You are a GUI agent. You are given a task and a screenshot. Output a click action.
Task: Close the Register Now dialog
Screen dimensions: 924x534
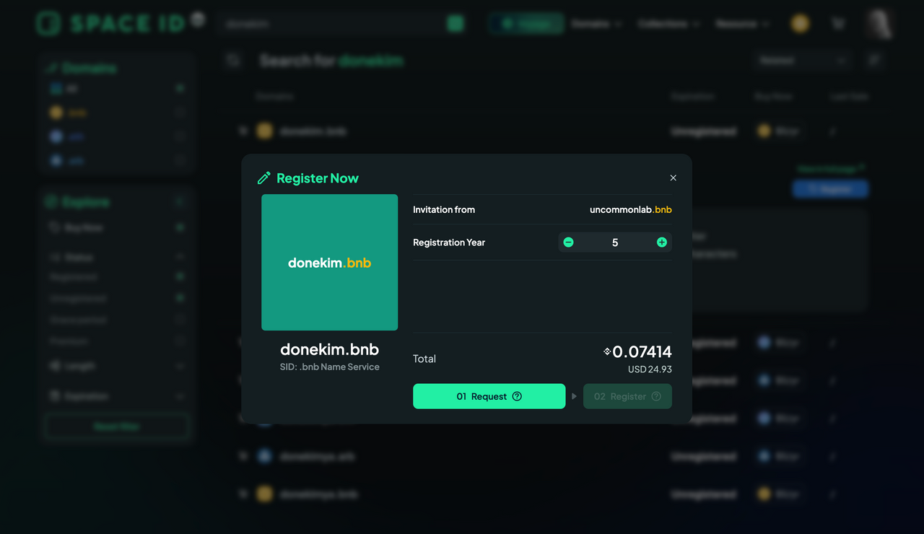[x=673, y=178]
